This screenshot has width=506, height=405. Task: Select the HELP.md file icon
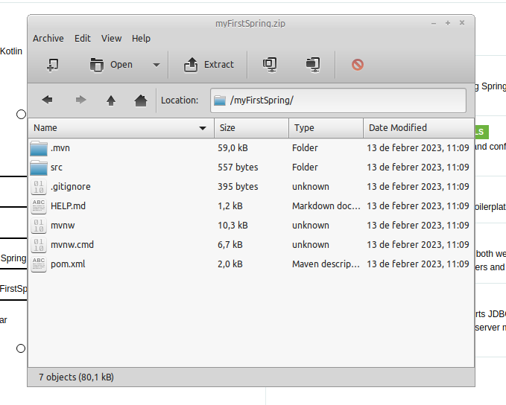click(39, 206)
